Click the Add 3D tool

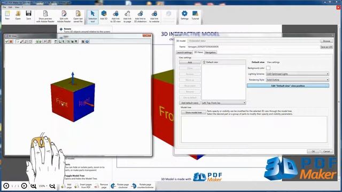coord(104,15)
